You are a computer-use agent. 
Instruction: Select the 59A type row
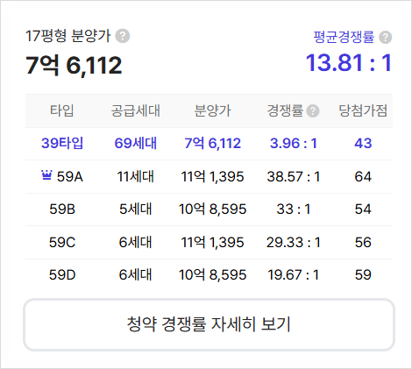(x=209, y=176)
